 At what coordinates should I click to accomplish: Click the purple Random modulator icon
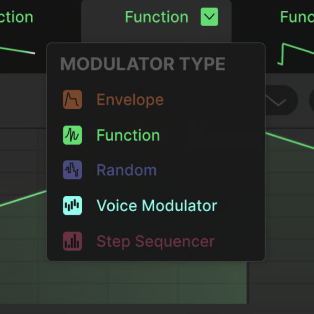[x=73, y=170]
